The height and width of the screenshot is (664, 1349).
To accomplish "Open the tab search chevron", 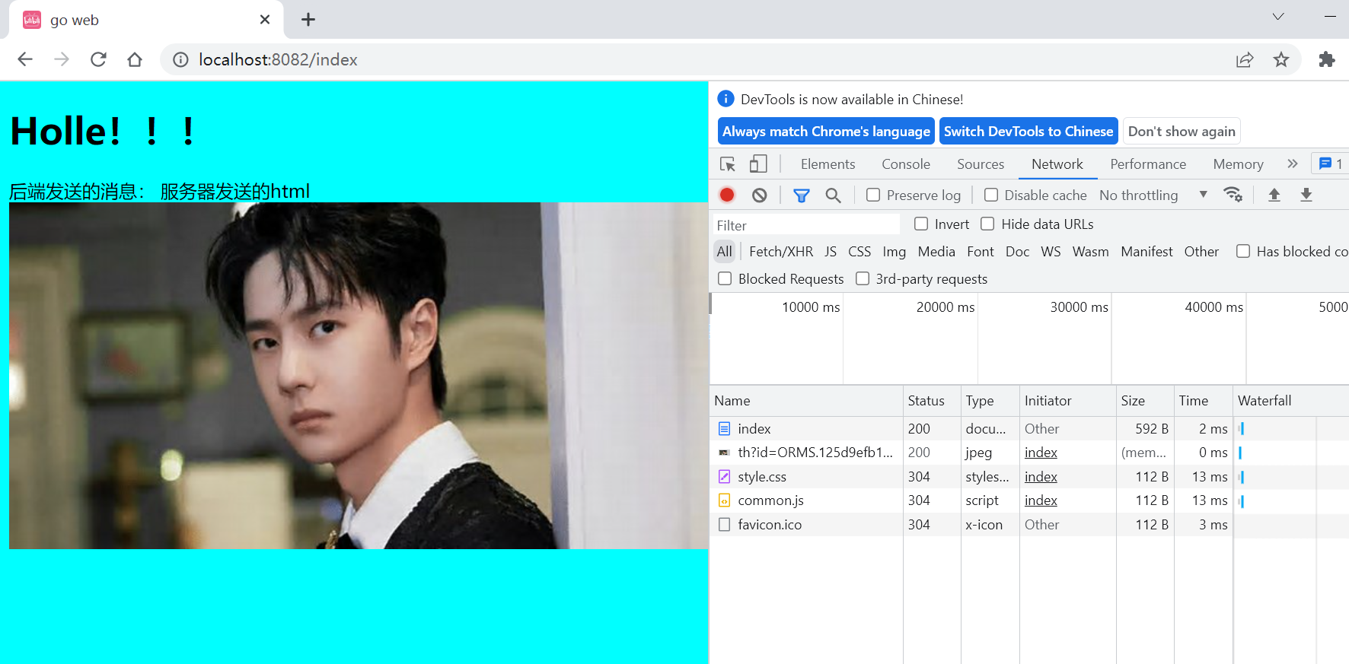I will click(1278, 17).
